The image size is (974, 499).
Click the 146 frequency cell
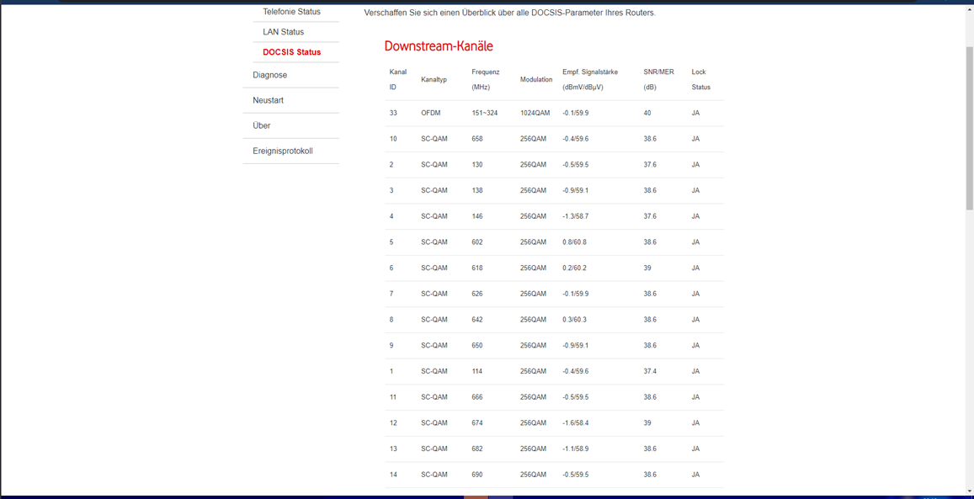coord(477,216)
